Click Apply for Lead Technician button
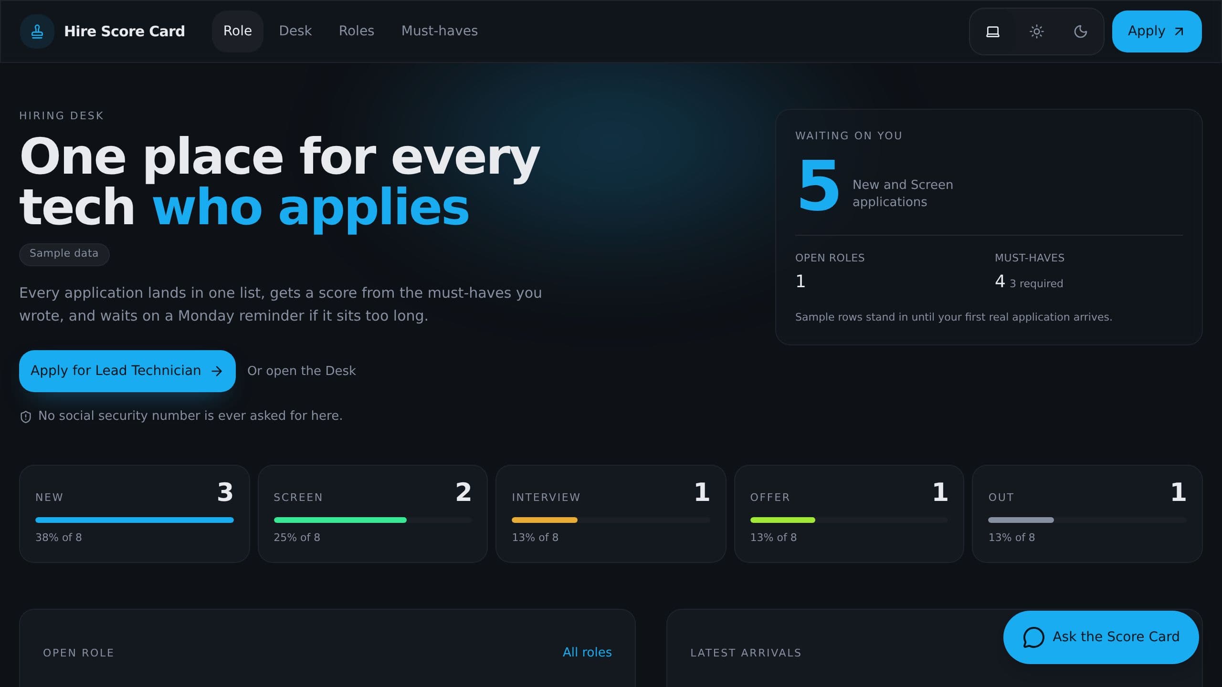The image size is (1222, 687). (x=127, y=371)
